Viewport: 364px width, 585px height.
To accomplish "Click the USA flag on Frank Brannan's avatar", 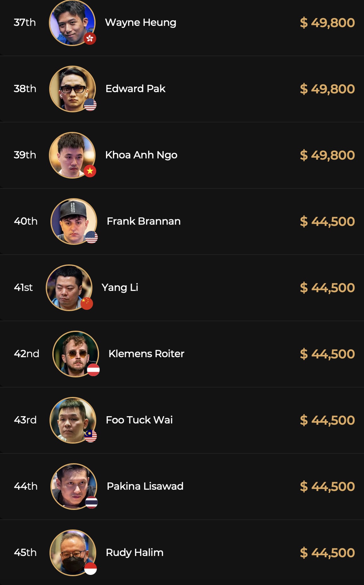I will point(91,237).
